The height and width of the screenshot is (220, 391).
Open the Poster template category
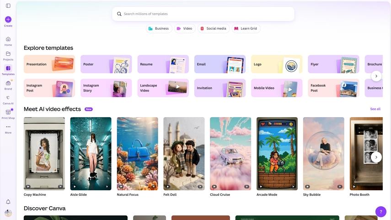click(x=106, y=64)
